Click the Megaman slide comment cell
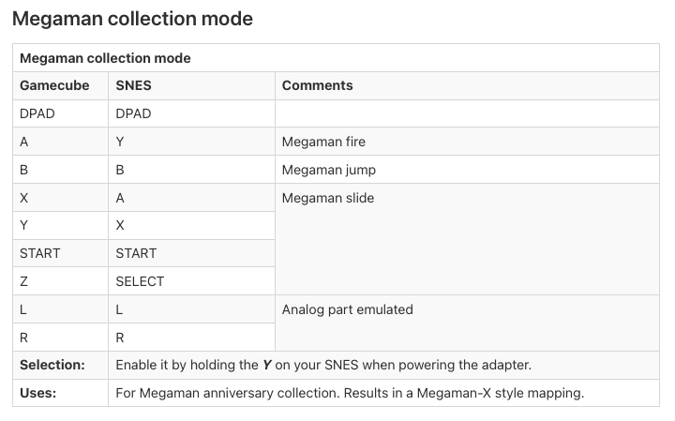 click(467, 239)
